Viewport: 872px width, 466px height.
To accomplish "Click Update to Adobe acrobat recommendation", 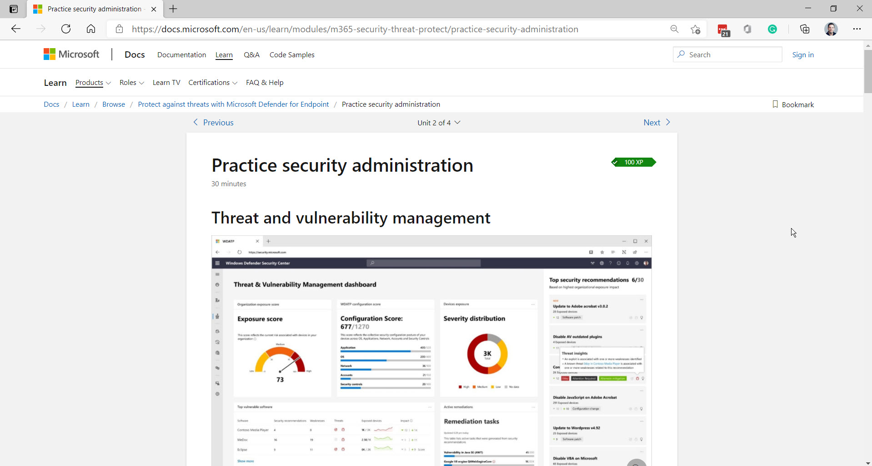I will tap(597, 309).
